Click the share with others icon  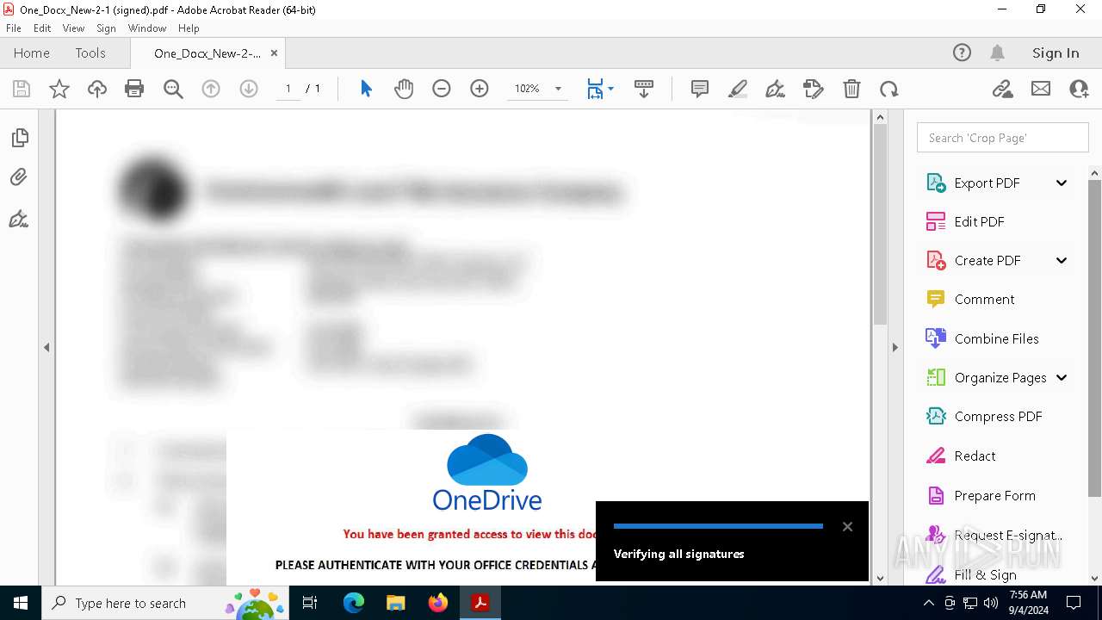[1079, 89]
